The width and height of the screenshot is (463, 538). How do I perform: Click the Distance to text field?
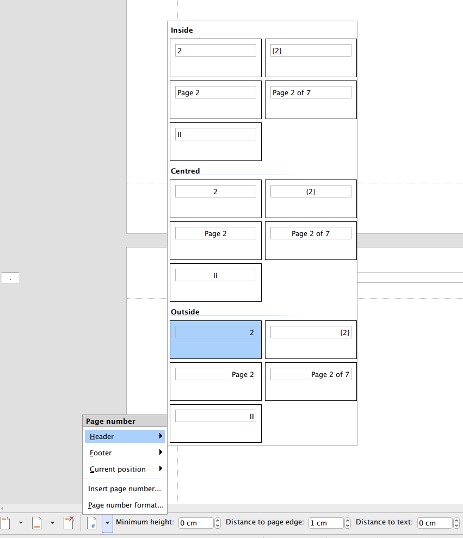(434, 523)
